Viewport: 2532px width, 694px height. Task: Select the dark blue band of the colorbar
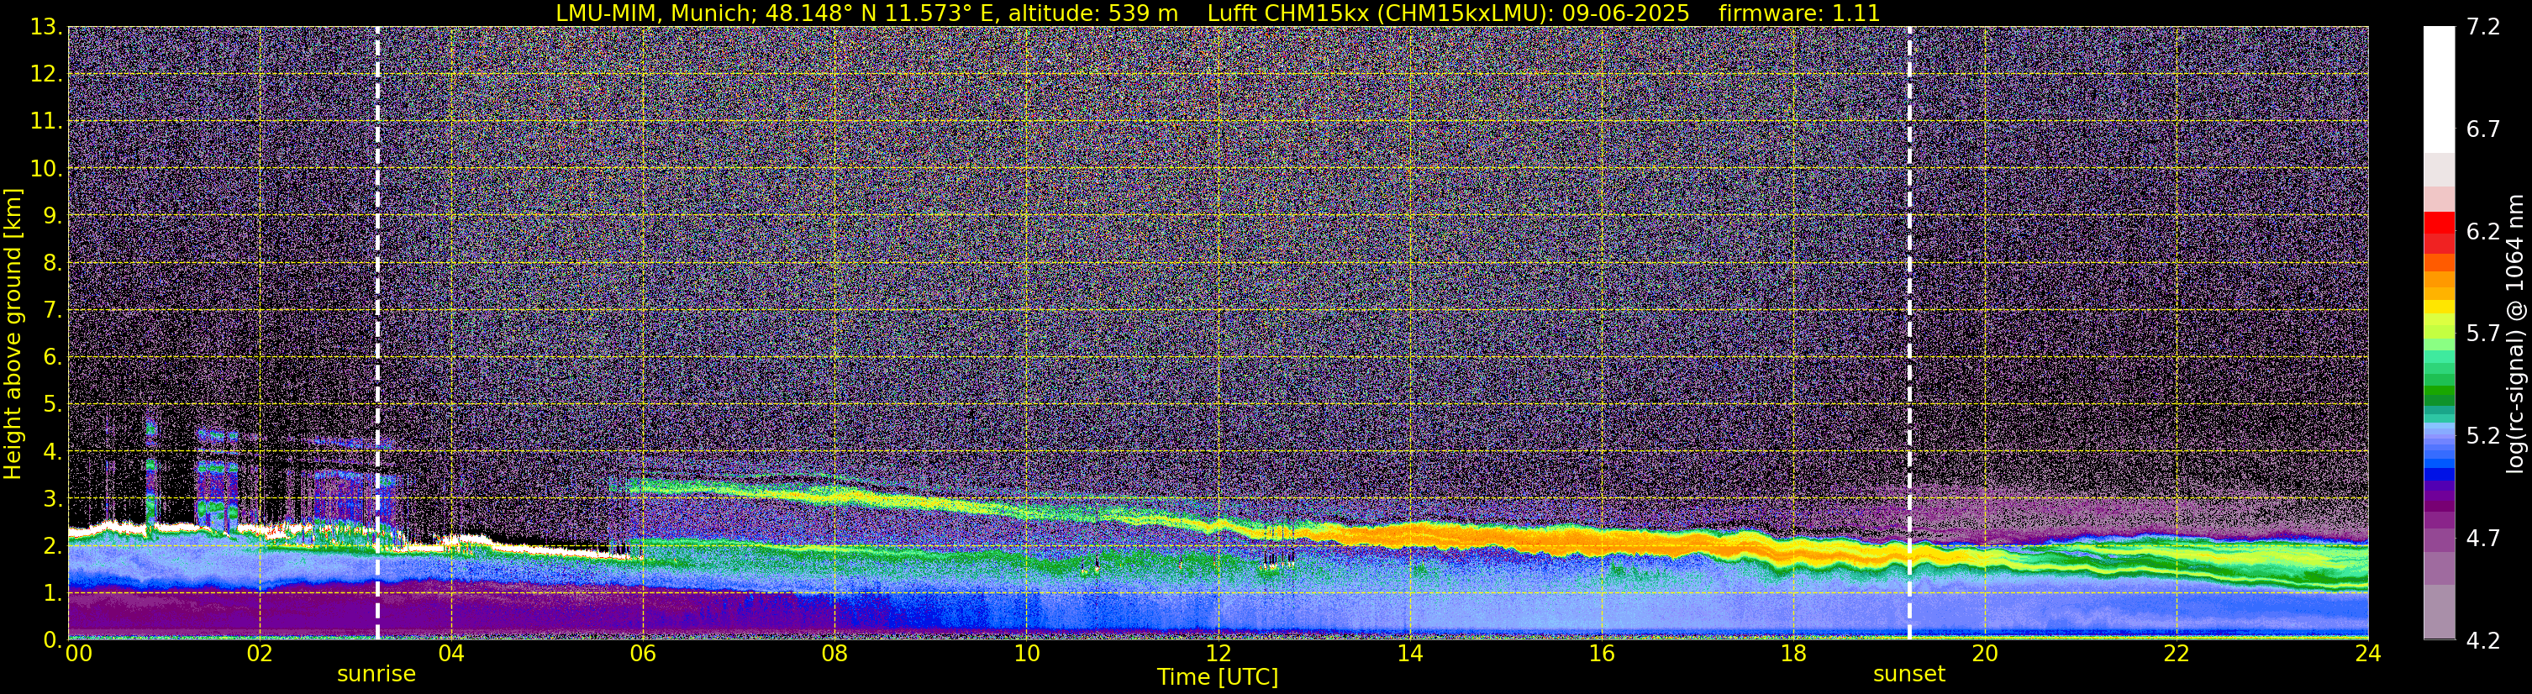(x=2439, y=475)
